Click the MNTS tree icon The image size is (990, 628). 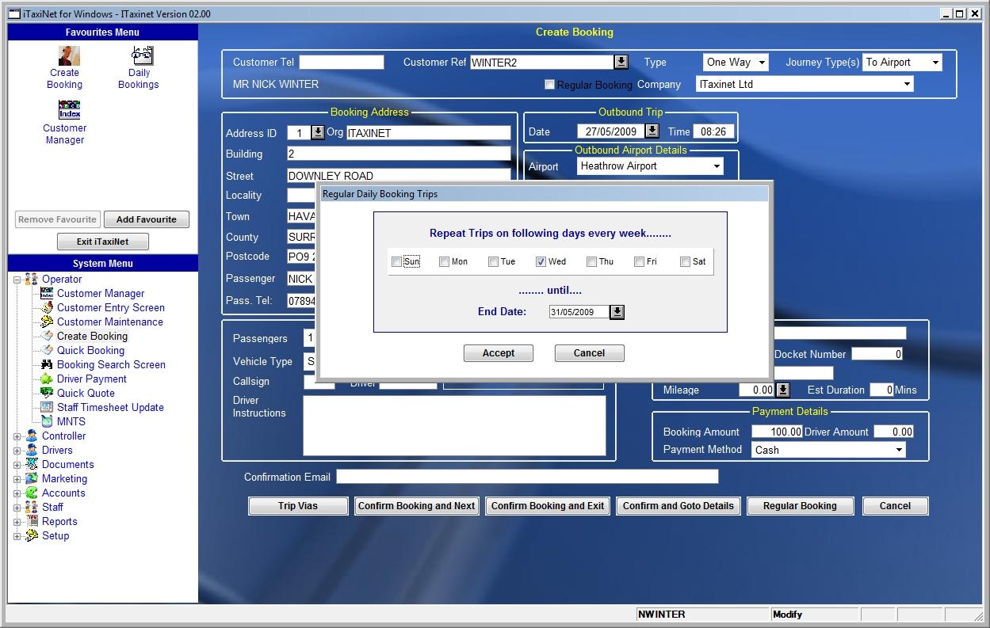[47, 421]
